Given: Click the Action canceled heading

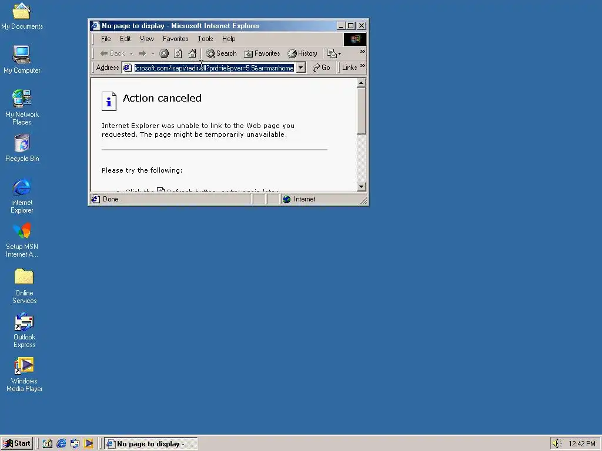Looking at the screenshot, I should click(162, 98).
